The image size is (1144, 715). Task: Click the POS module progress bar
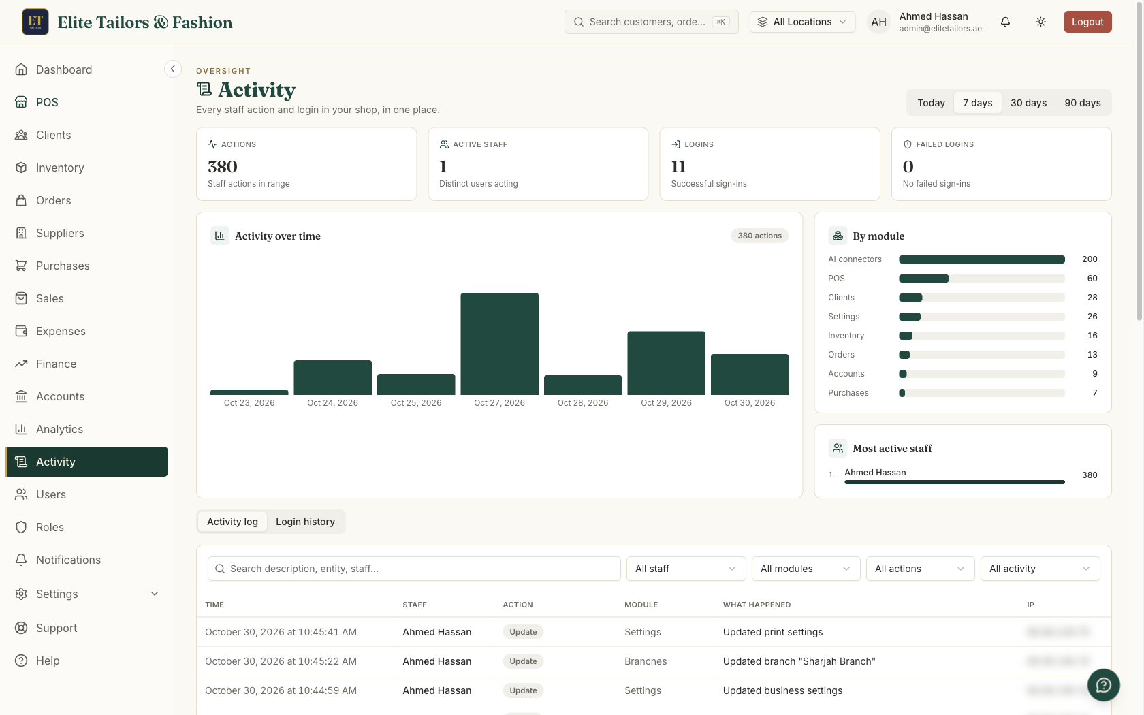981,279
